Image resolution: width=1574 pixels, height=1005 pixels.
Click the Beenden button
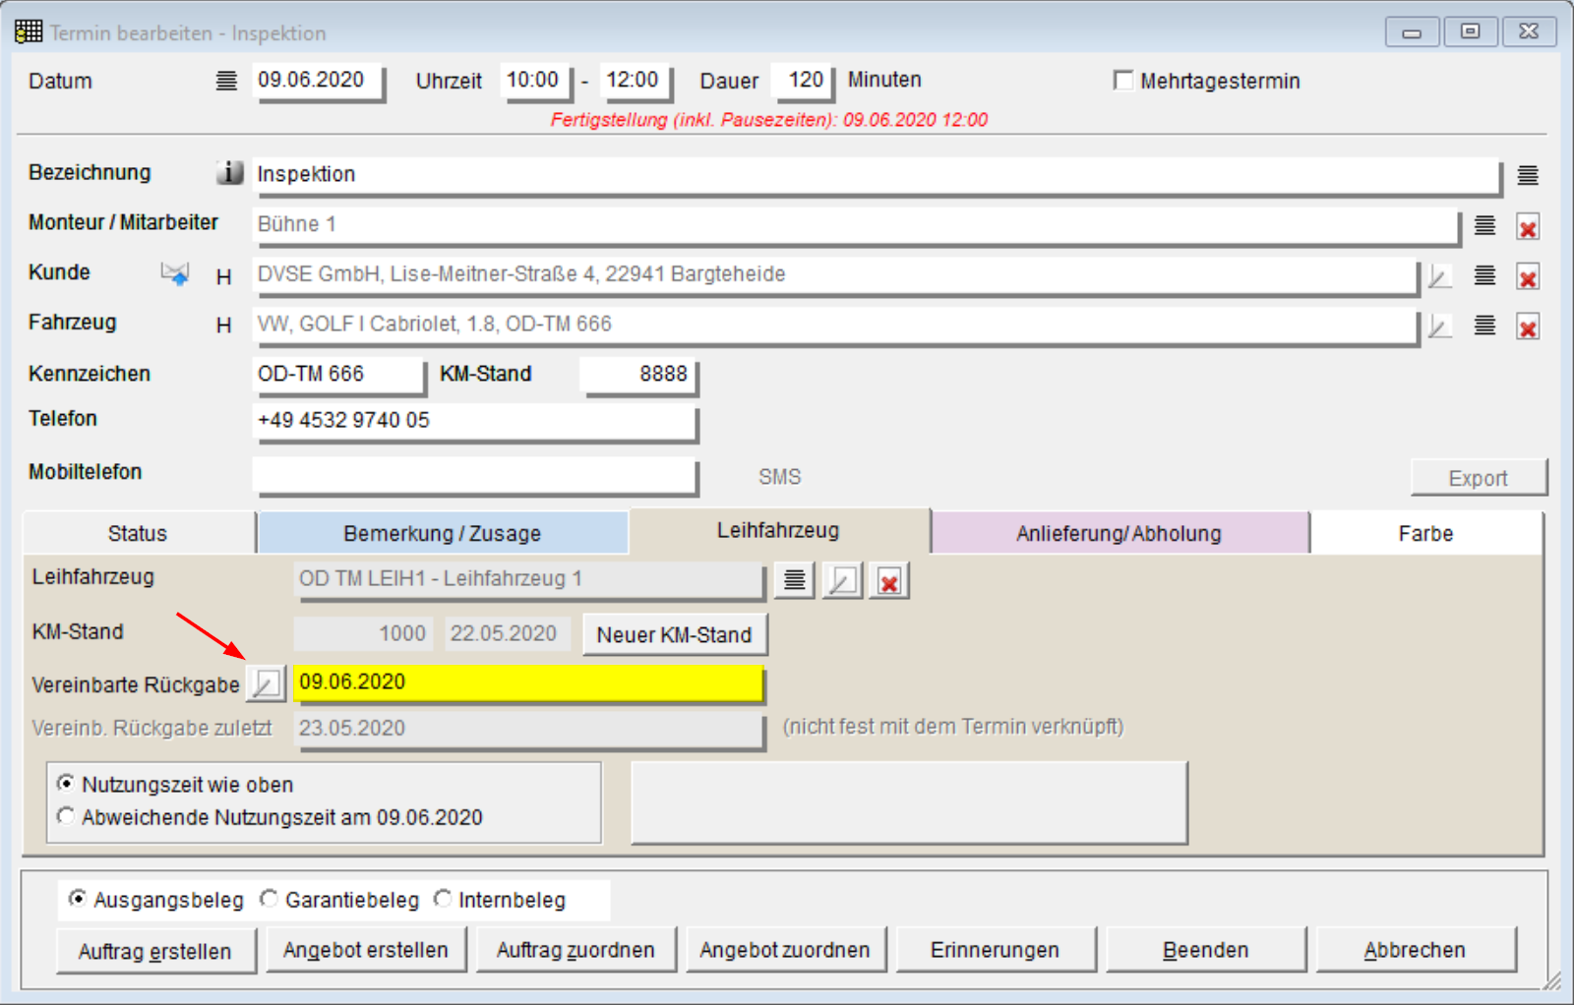(1206, 950)
